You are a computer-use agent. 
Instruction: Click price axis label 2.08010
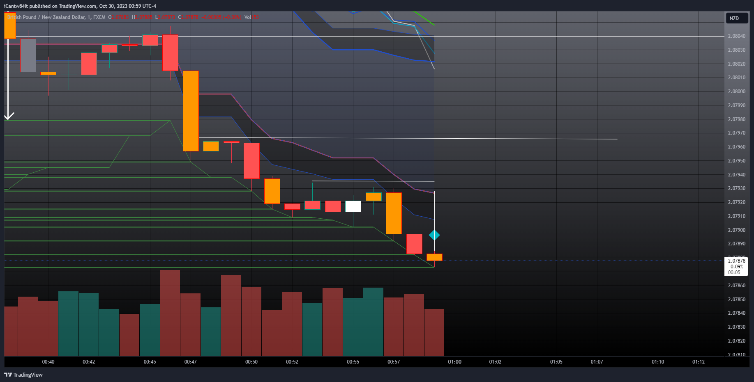736,78
